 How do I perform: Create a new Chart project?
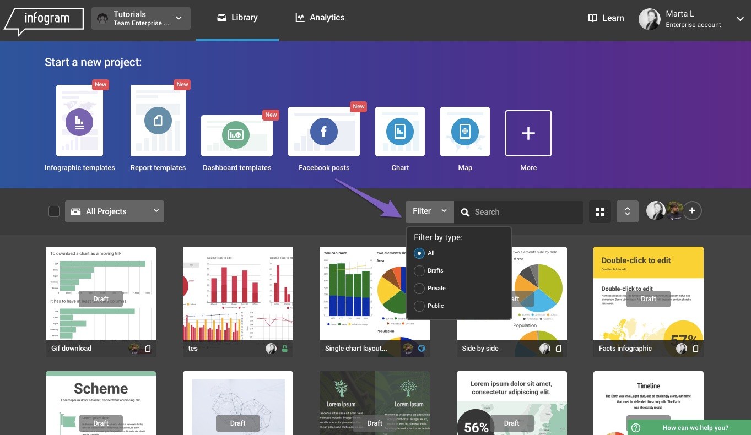pyautogui.click(x=400, y=132)
